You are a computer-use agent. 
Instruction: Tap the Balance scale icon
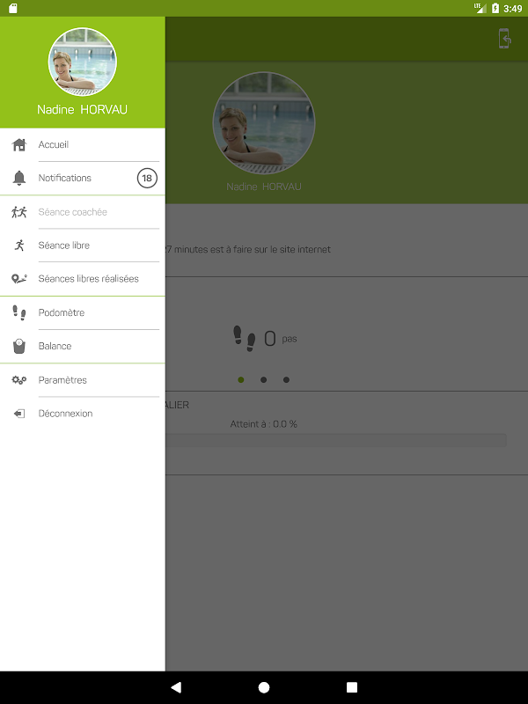point(19,346)
